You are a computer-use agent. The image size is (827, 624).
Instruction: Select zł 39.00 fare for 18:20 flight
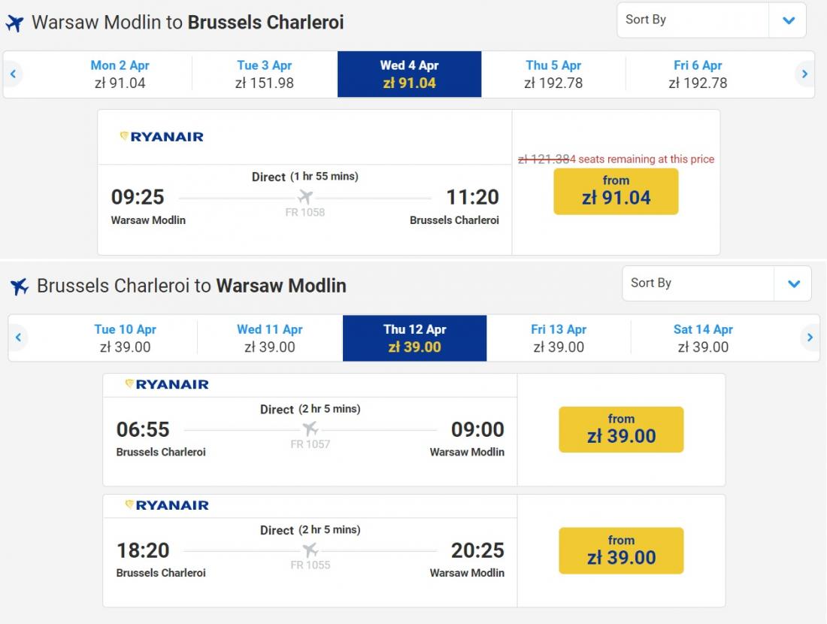621,550
